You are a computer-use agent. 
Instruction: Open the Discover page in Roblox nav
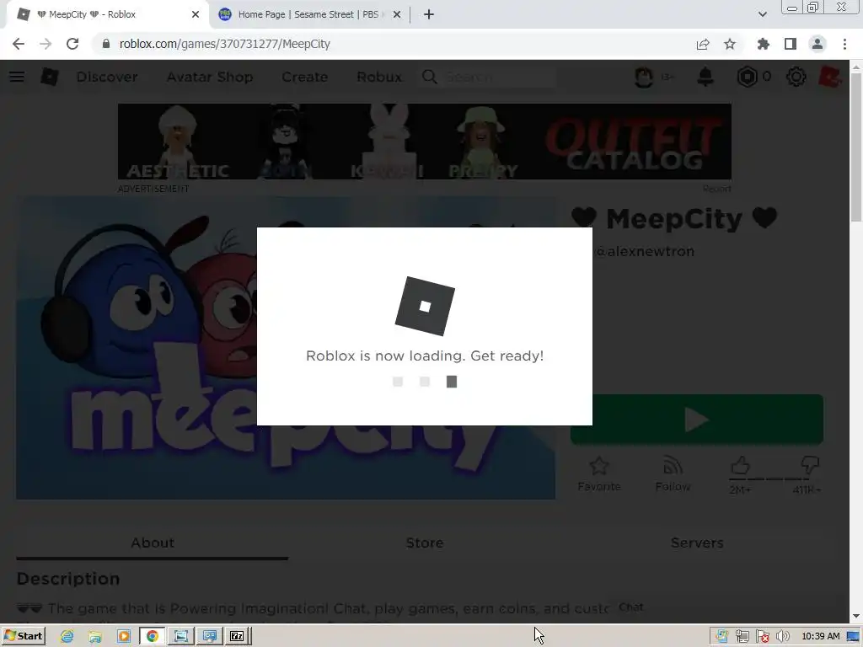click(x=107, y=77)
